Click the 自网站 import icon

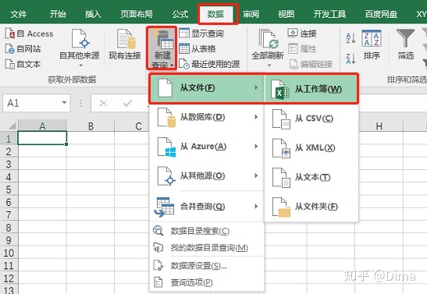coord(10,49)
